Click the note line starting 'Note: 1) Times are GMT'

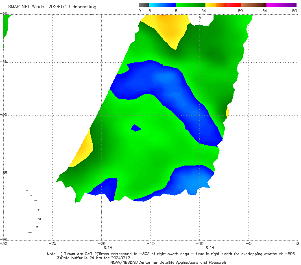(171, 254)
